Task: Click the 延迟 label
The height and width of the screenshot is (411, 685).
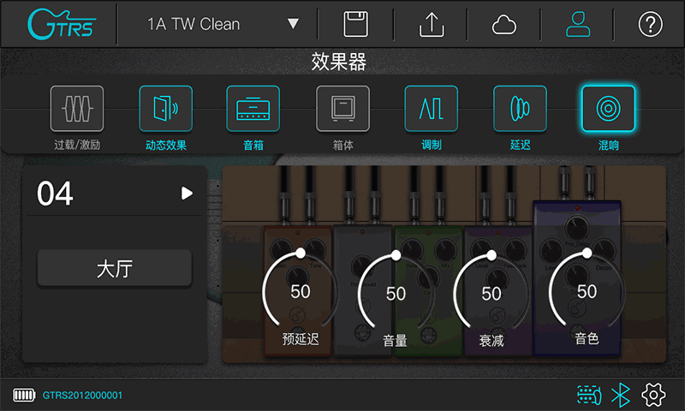Action: click(x=521, y=145)
